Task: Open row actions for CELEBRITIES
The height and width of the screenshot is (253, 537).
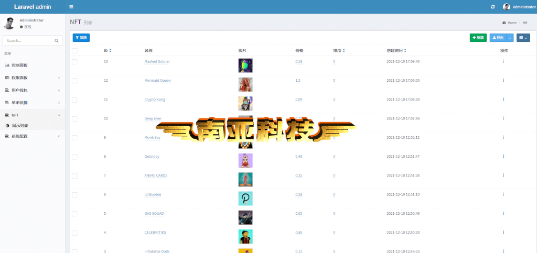Action: (x=503, y=232)
